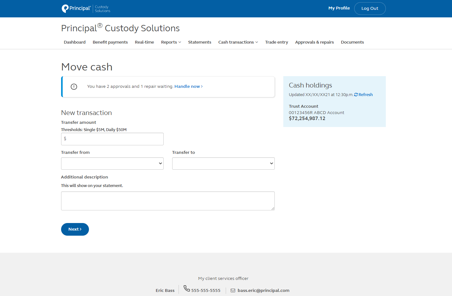This screenshot has width=452, height=296.
Task: Navigate to the Dashboard
Action: pyautogui.click(x=74, y=42)
